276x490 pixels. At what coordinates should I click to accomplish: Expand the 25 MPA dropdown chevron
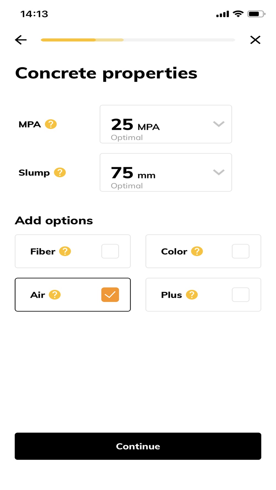click(x=219, y=124)
